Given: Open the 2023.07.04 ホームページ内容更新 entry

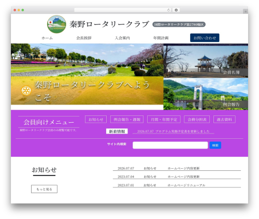Looking at the screenshot, I should pos(177,177).
